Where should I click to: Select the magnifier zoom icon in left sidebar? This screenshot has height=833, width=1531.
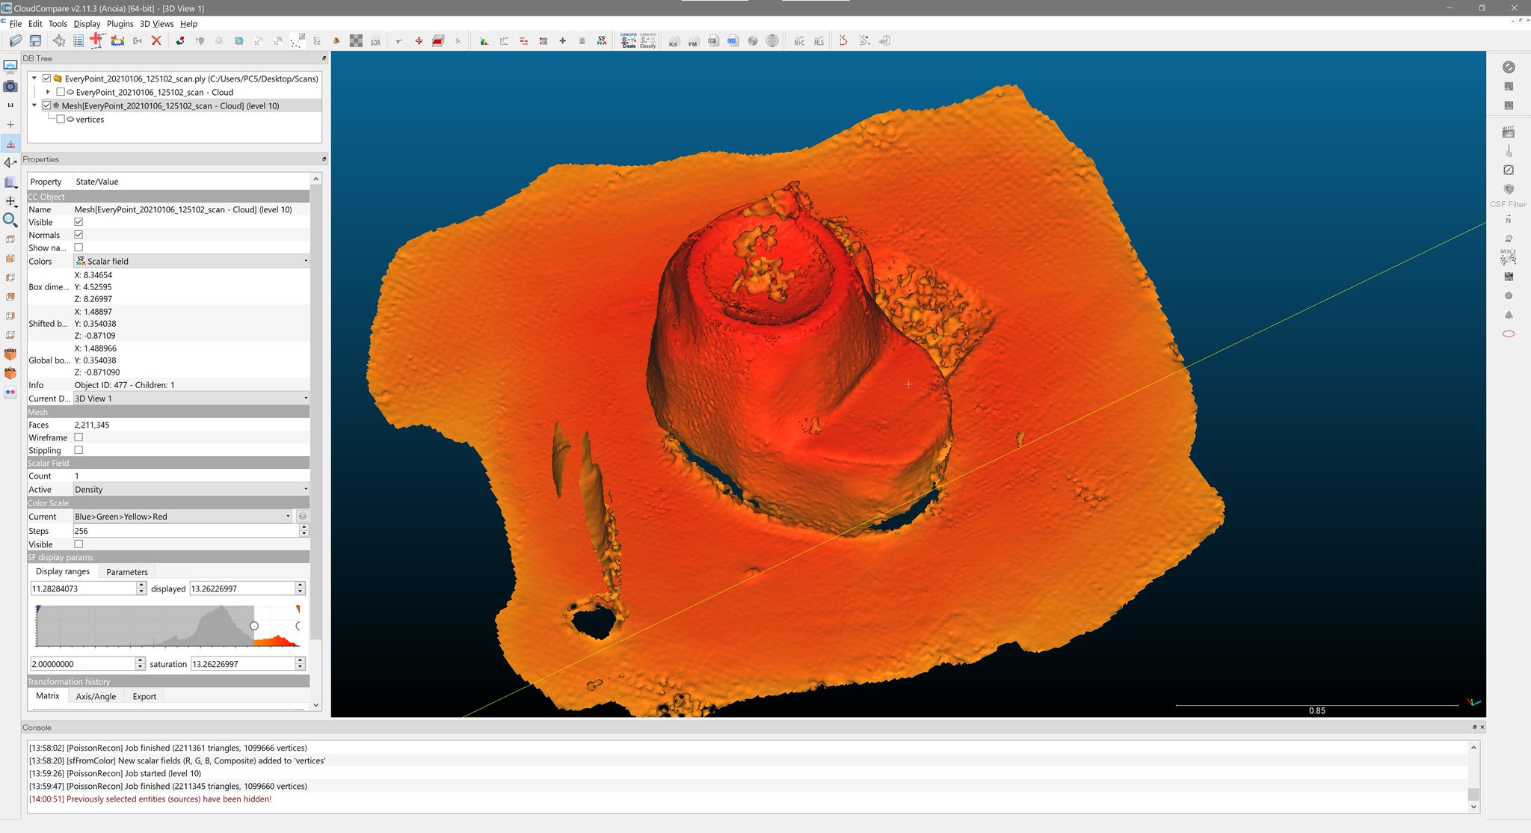(10, 220)
